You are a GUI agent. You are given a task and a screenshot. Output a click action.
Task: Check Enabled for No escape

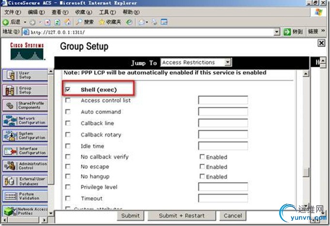202,166
